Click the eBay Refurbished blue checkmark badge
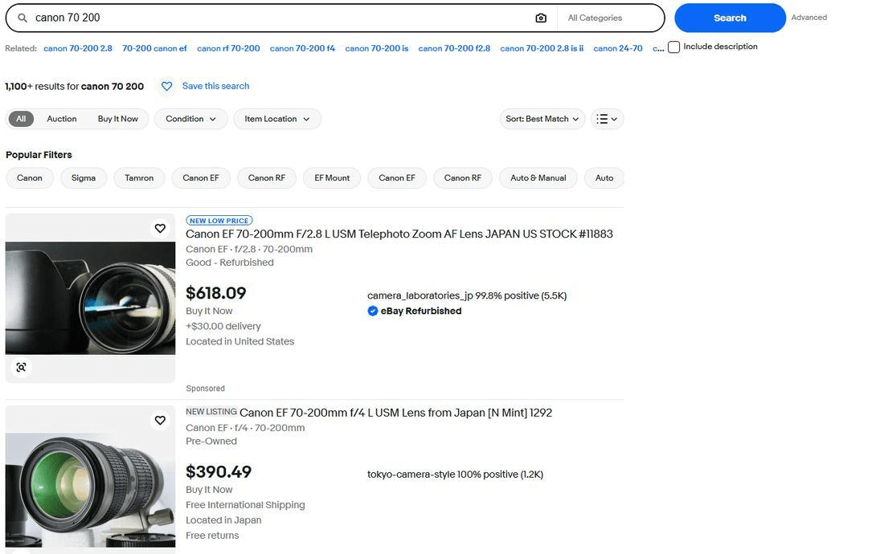This screenshot has width=884, height=554. [373, 311]
